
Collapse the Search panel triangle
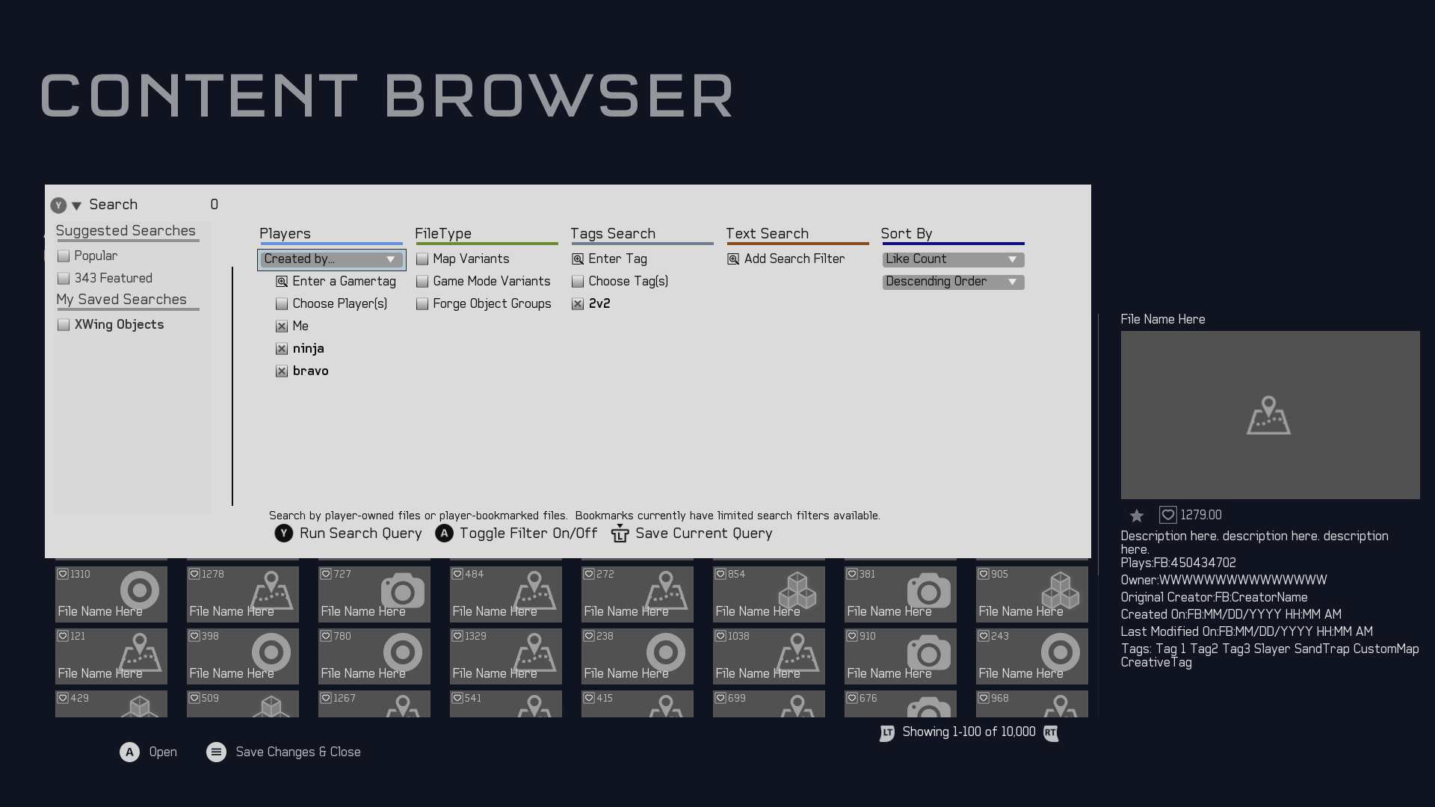coord(76,205)
